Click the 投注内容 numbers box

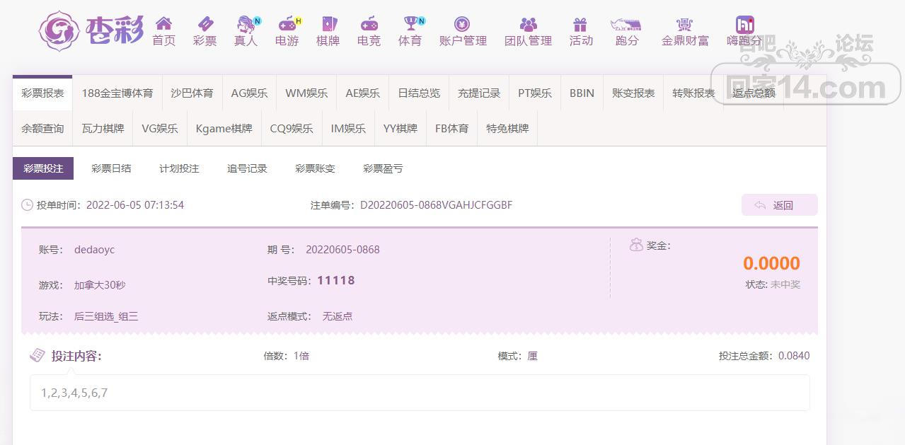419,393
